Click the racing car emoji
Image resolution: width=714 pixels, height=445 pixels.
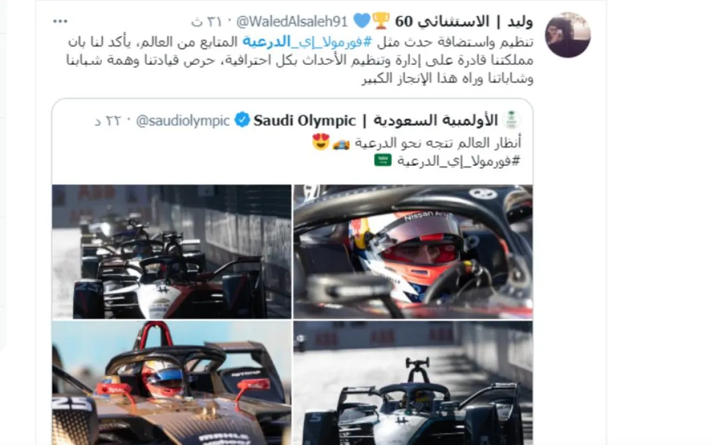click(341, 143)
